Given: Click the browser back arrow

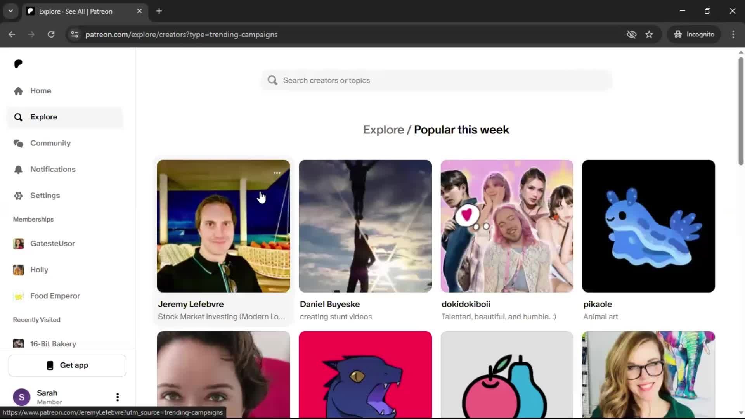Looking at the screenshot, I should [x=12, y=35].
